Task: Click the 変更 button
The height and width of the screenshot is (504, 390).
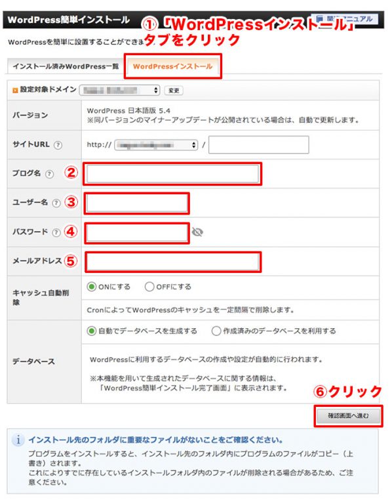Action: (x=174, y=91)
